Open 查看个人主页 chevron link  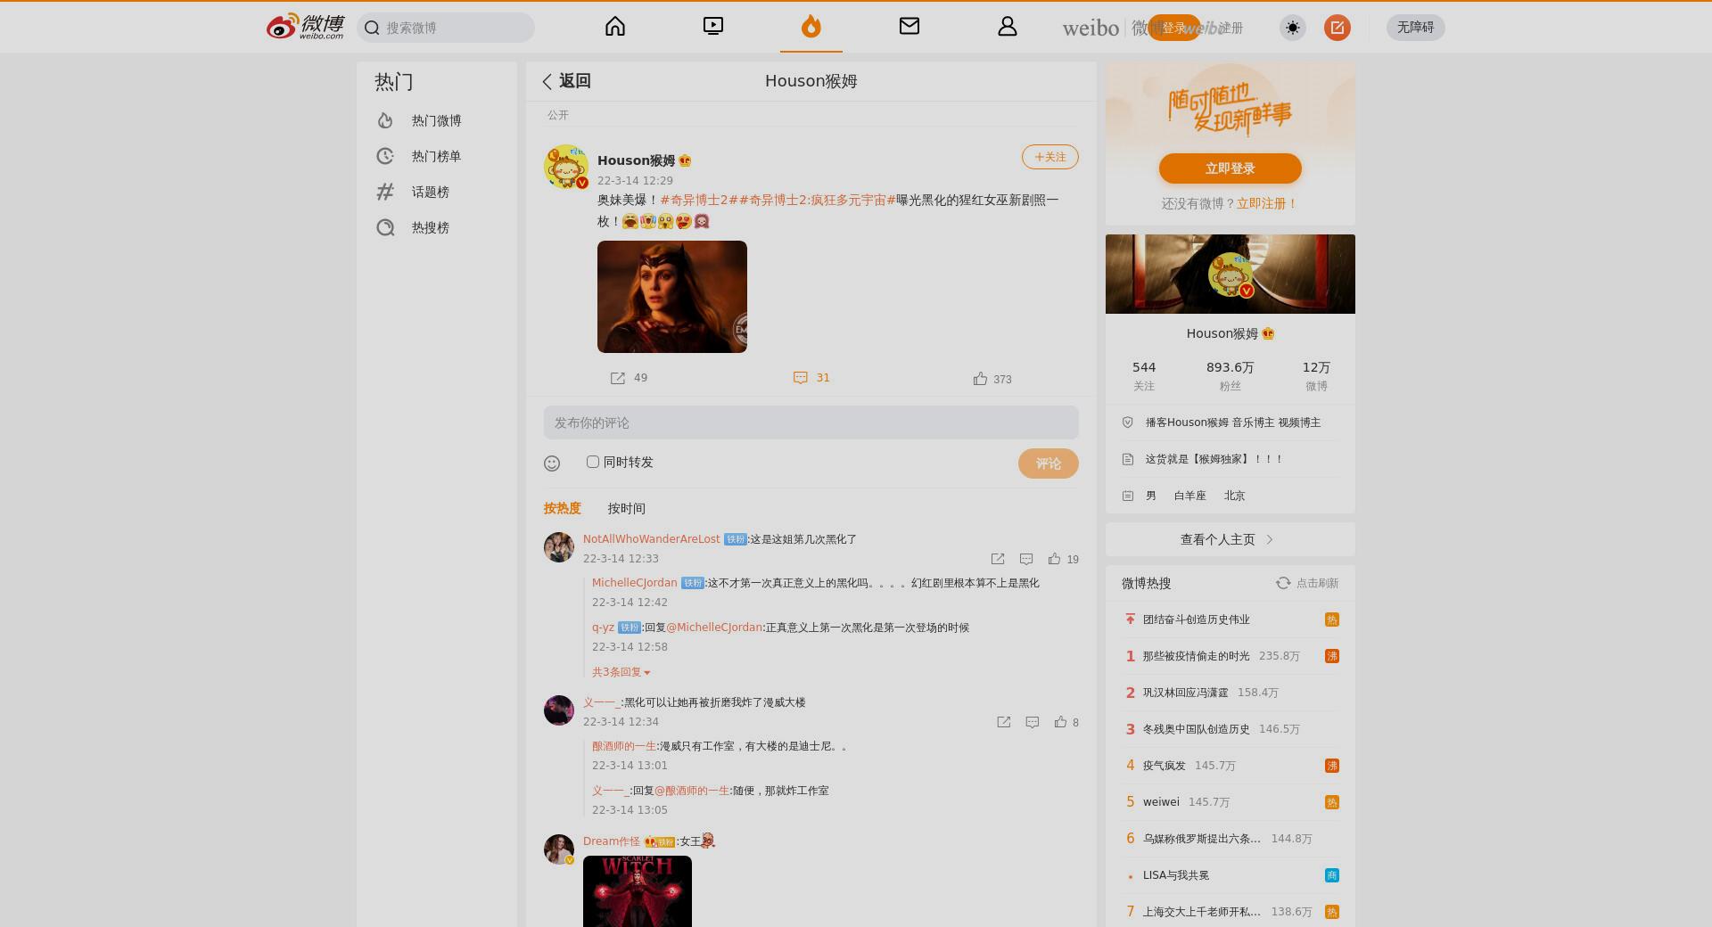[1230, 539]
